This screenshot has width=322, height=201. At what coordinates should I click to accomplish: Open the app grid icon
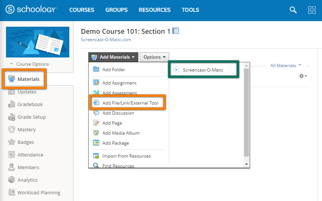312,10
